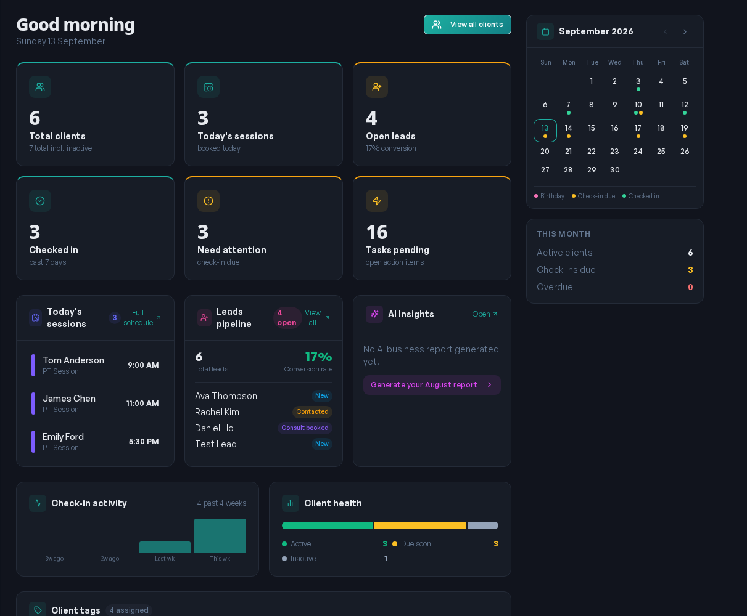The height and width of the screenshot is (616, 747).
Task: Click 17% Conversion rate value
Action: 319,357
